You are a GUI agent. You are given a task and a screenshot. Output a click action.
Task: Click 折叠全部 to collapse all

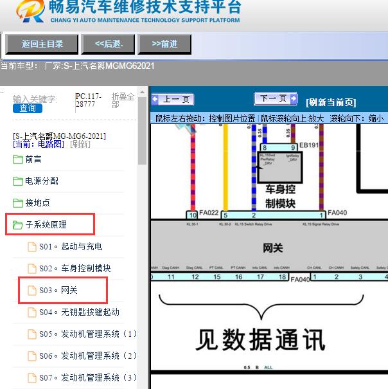123,100
